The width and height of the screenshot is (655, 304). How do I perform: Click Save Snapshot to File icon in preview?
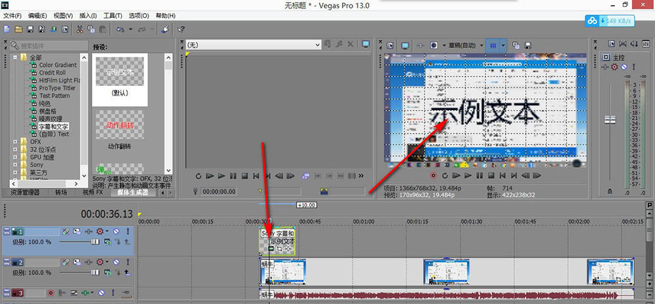[527, 45]
